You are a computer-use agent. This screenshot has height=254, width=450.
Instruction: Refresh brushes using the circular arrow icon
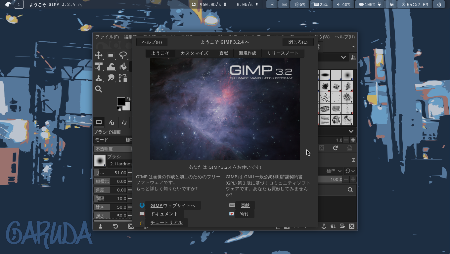(336, 148)
